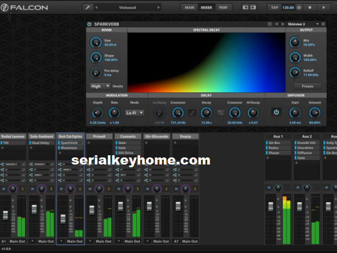Select the Maximizer effect slot
The image size is (337, 253).
click(x=71, y=148)
